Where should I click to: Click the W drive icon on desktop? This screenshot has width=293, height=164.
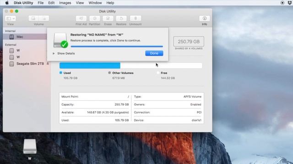click(x=30, y=146)
